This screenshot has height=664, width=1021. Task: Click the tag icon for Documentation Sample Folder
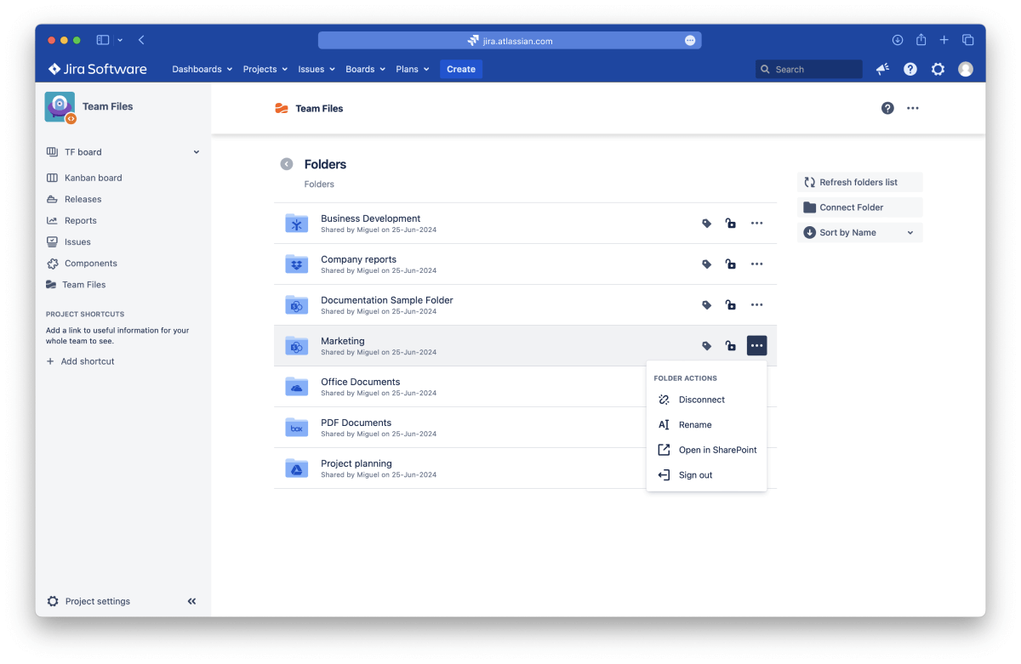click(x=706, y=305)
